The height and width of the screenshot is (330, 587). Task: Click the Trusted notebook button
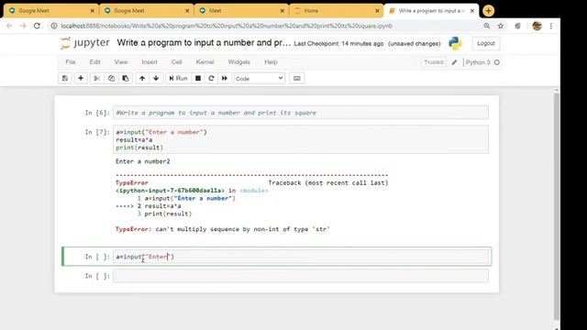tap(434, 62)
